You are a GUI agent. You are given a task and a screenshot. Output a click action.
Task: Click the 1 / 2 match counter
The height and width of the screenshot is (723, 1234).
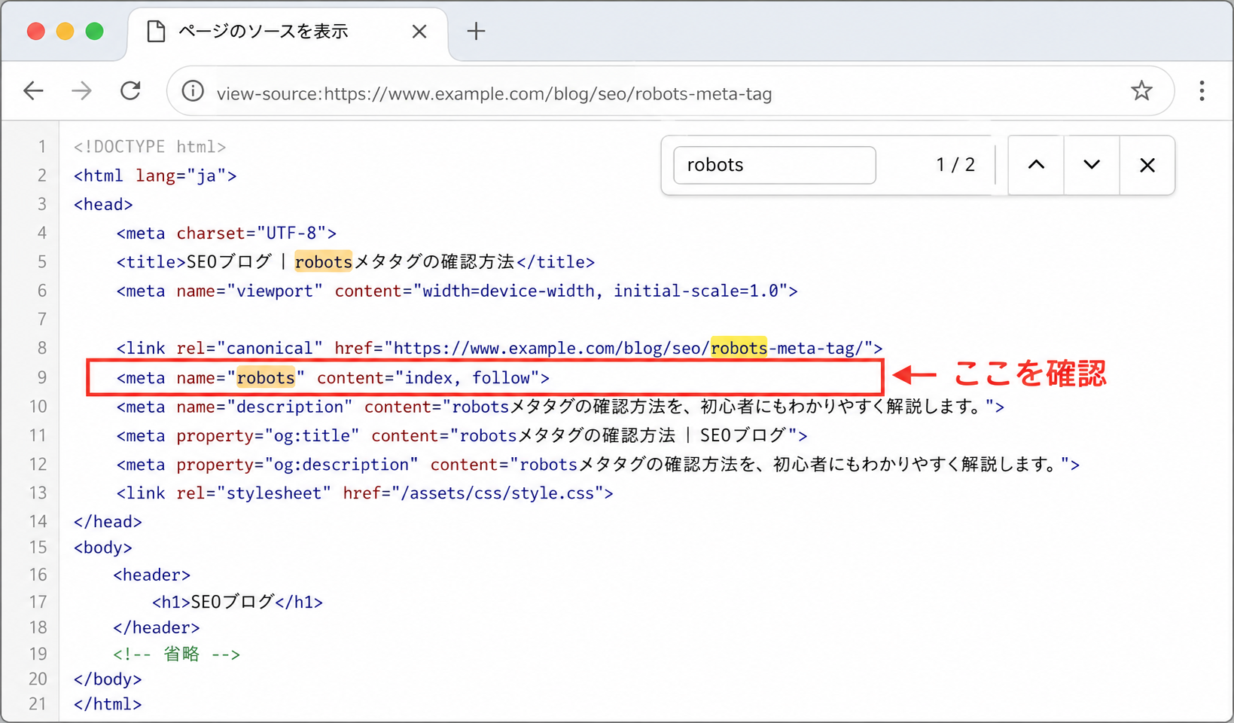point(955,165)
